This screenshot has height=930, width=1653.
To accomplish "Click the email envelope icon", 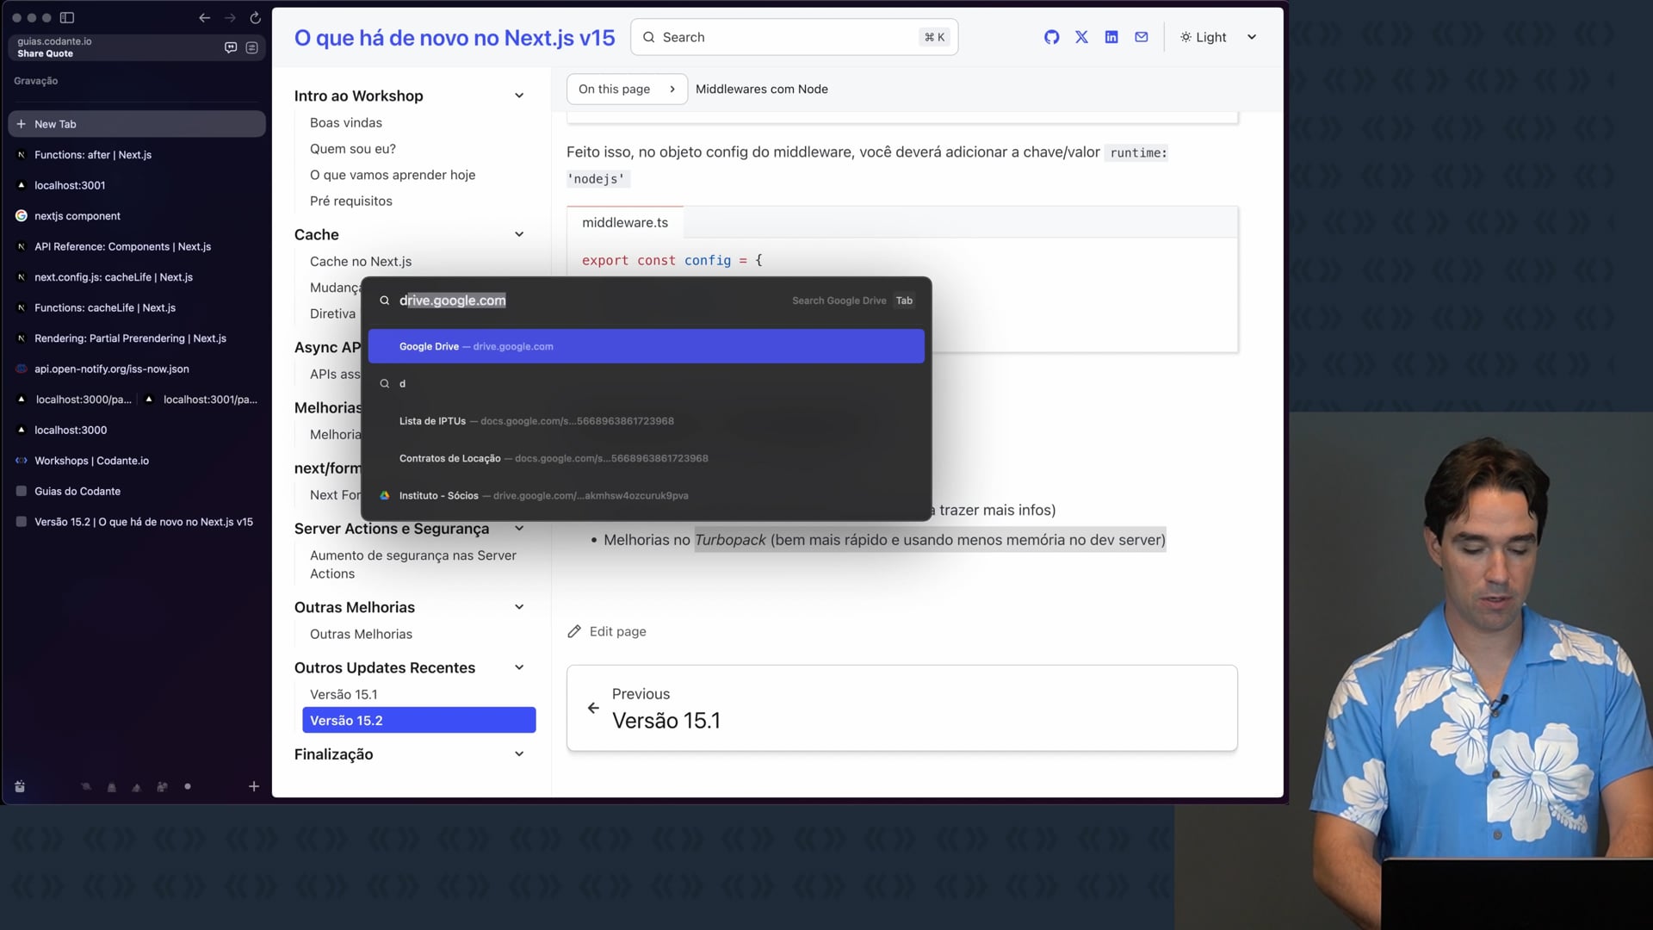I will pyautogui.click(x=1142, y=37).
